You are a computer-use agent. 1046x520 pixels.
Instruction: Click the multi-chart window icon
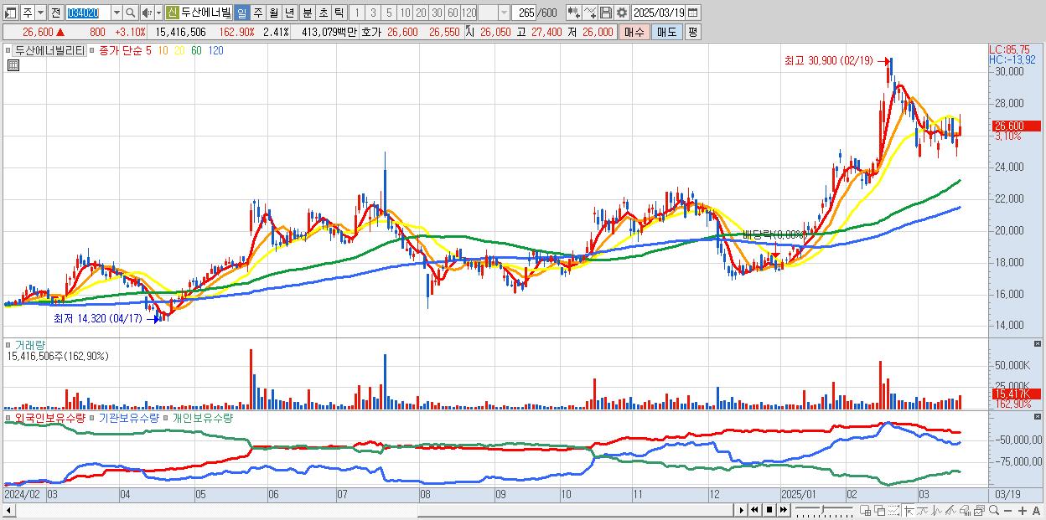click(x=979, y=510)
